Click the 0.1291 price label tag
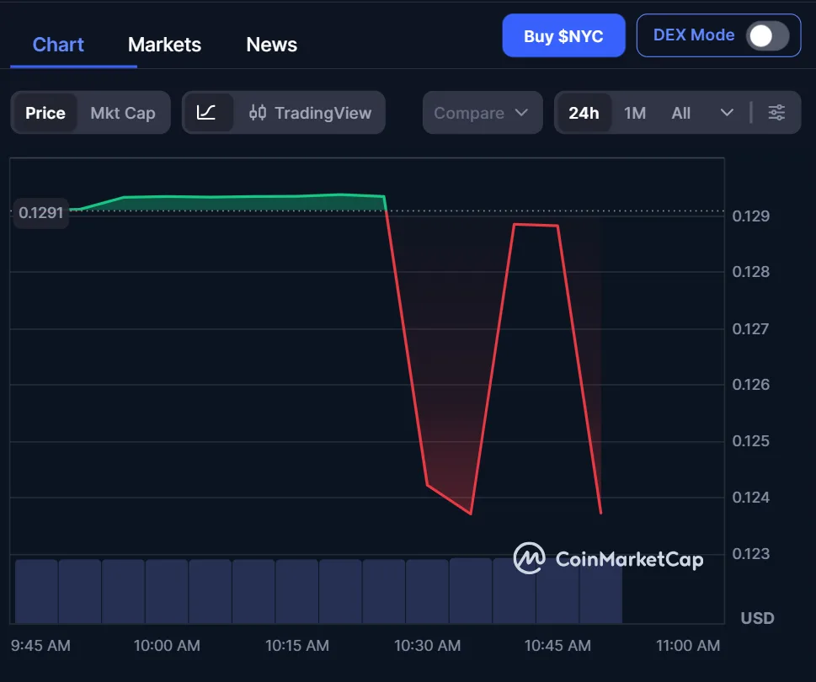 pyautogui.click(x=40, y=213)
